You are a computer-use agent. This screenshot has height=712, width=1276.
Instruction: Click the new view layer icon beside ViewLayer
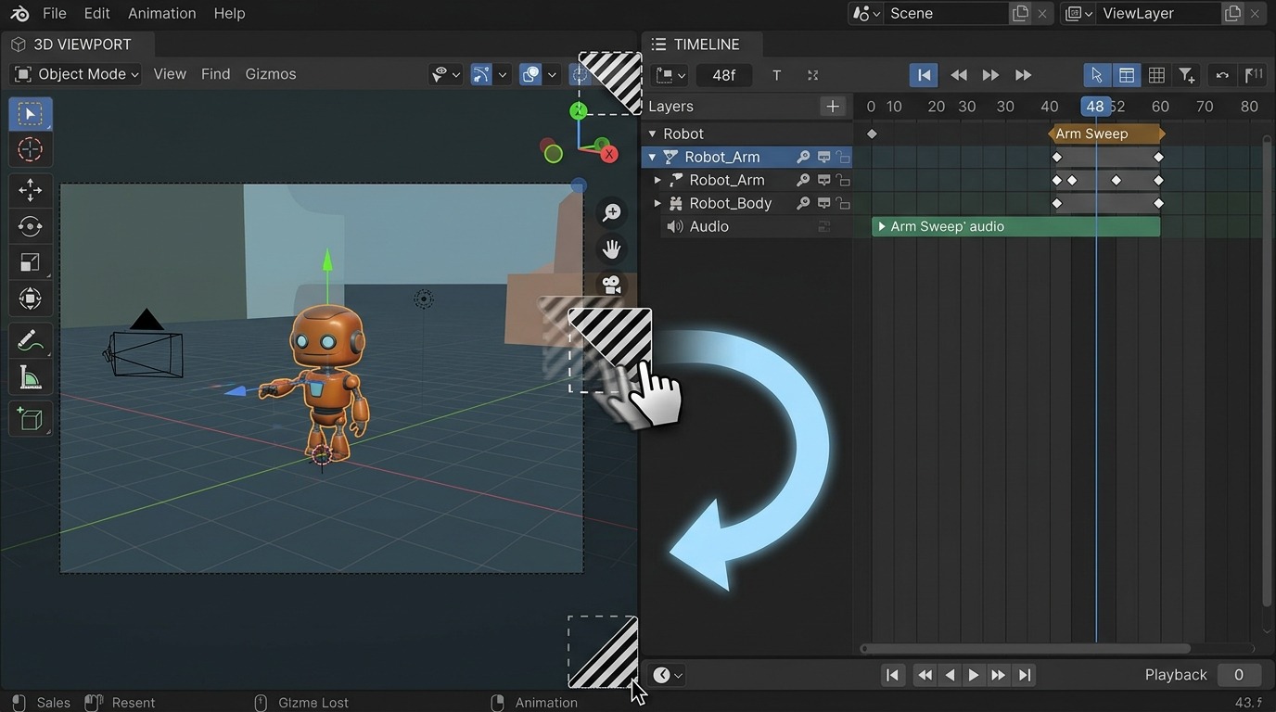point(1232,13)
